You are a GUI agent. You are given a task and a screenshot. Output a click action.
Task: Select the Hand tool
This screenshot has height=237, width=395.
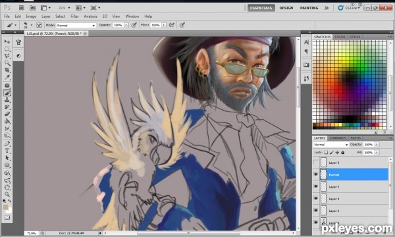pyautogui.click(x=7, y=188)
